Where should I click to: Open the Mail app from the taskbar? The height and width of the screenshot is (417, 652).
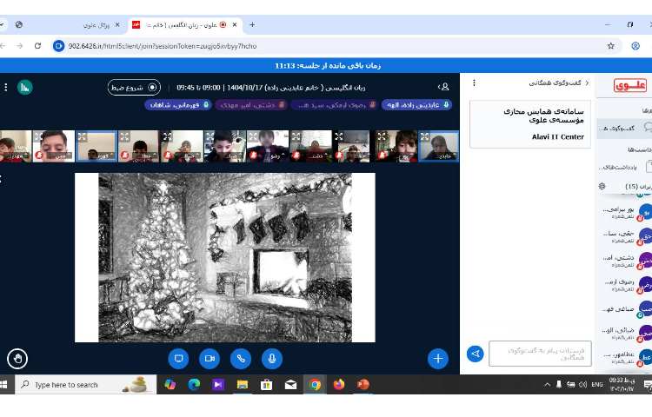pyautogui.click(x=290, y=385)
